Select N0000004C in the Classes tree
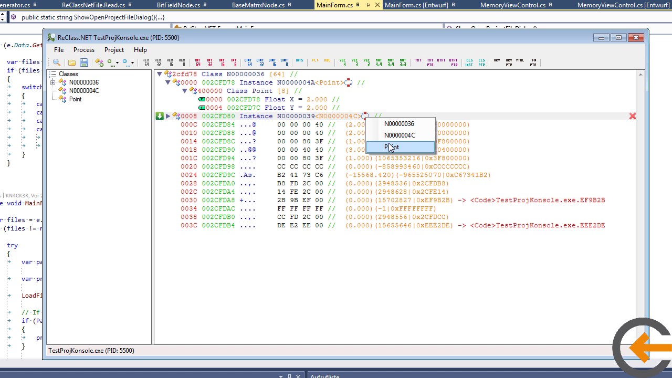The height and width of the screenshot is (378, 672). pos(84,91)
